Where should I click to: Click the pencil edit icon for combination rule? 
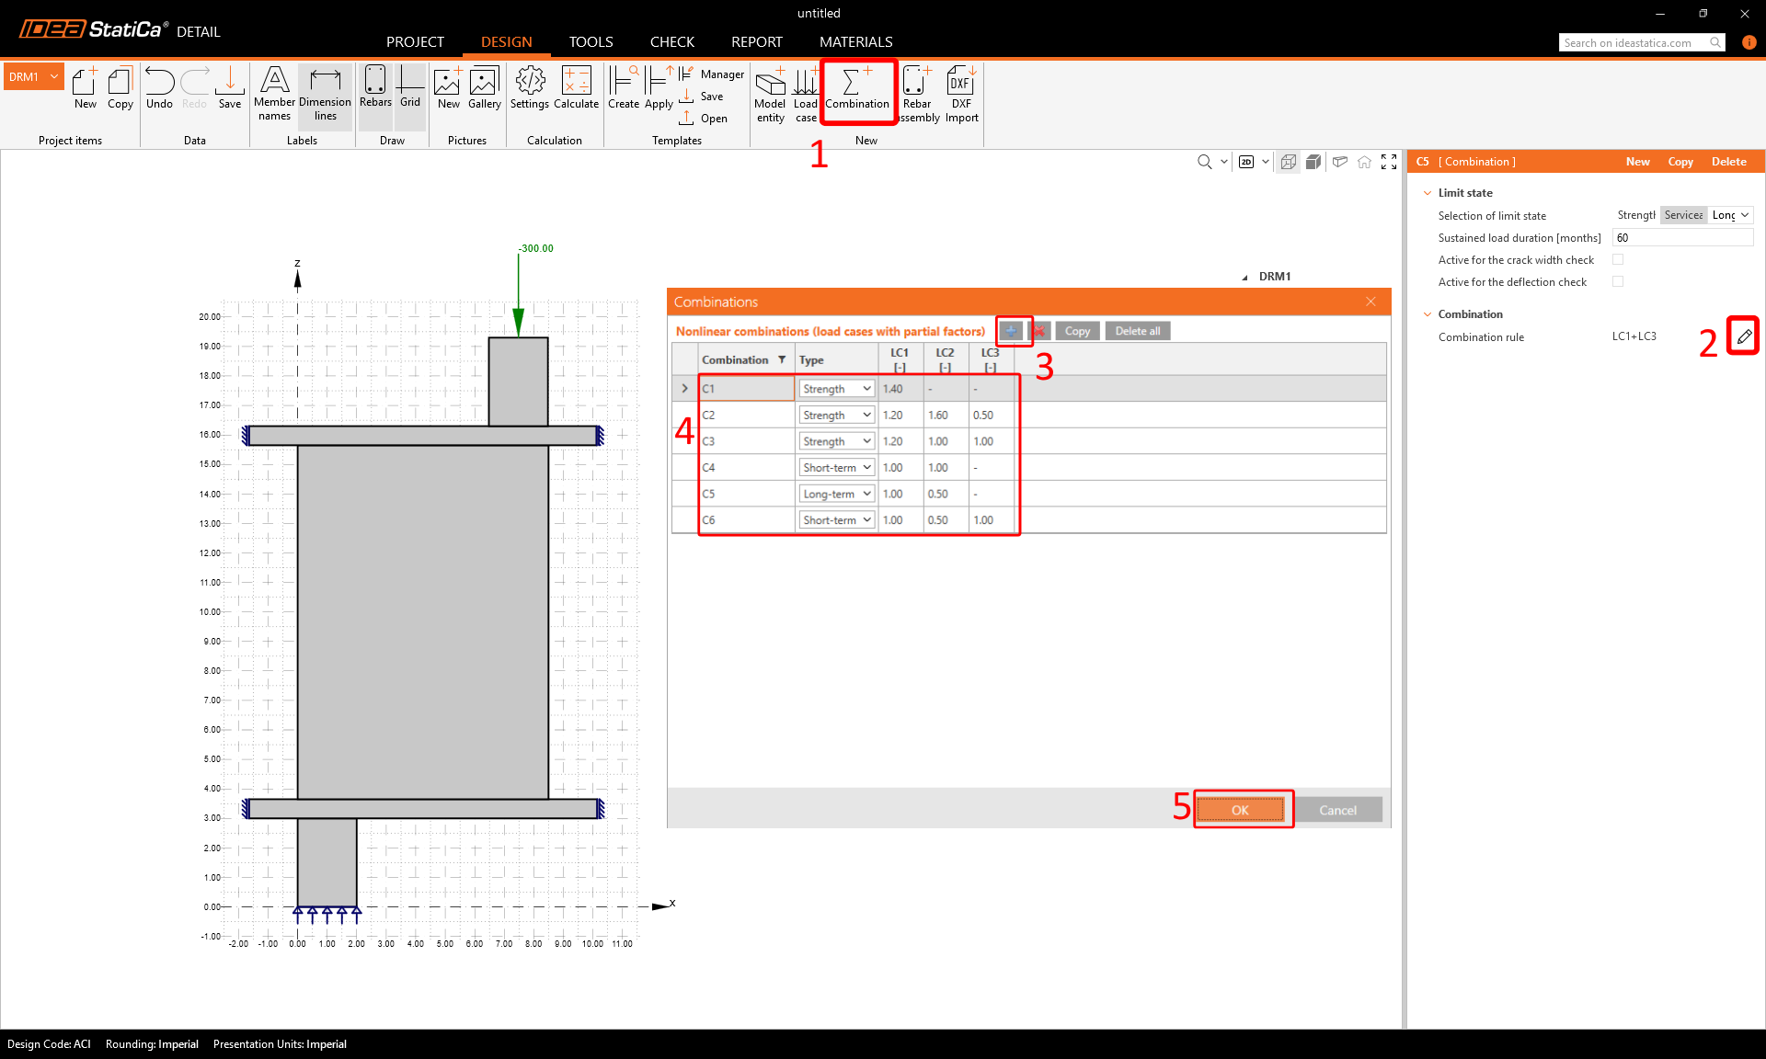[x=1743, y=336]
